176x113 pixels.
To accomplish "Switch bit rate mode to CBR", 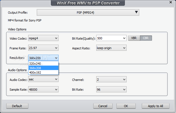I will coord(146,38).
